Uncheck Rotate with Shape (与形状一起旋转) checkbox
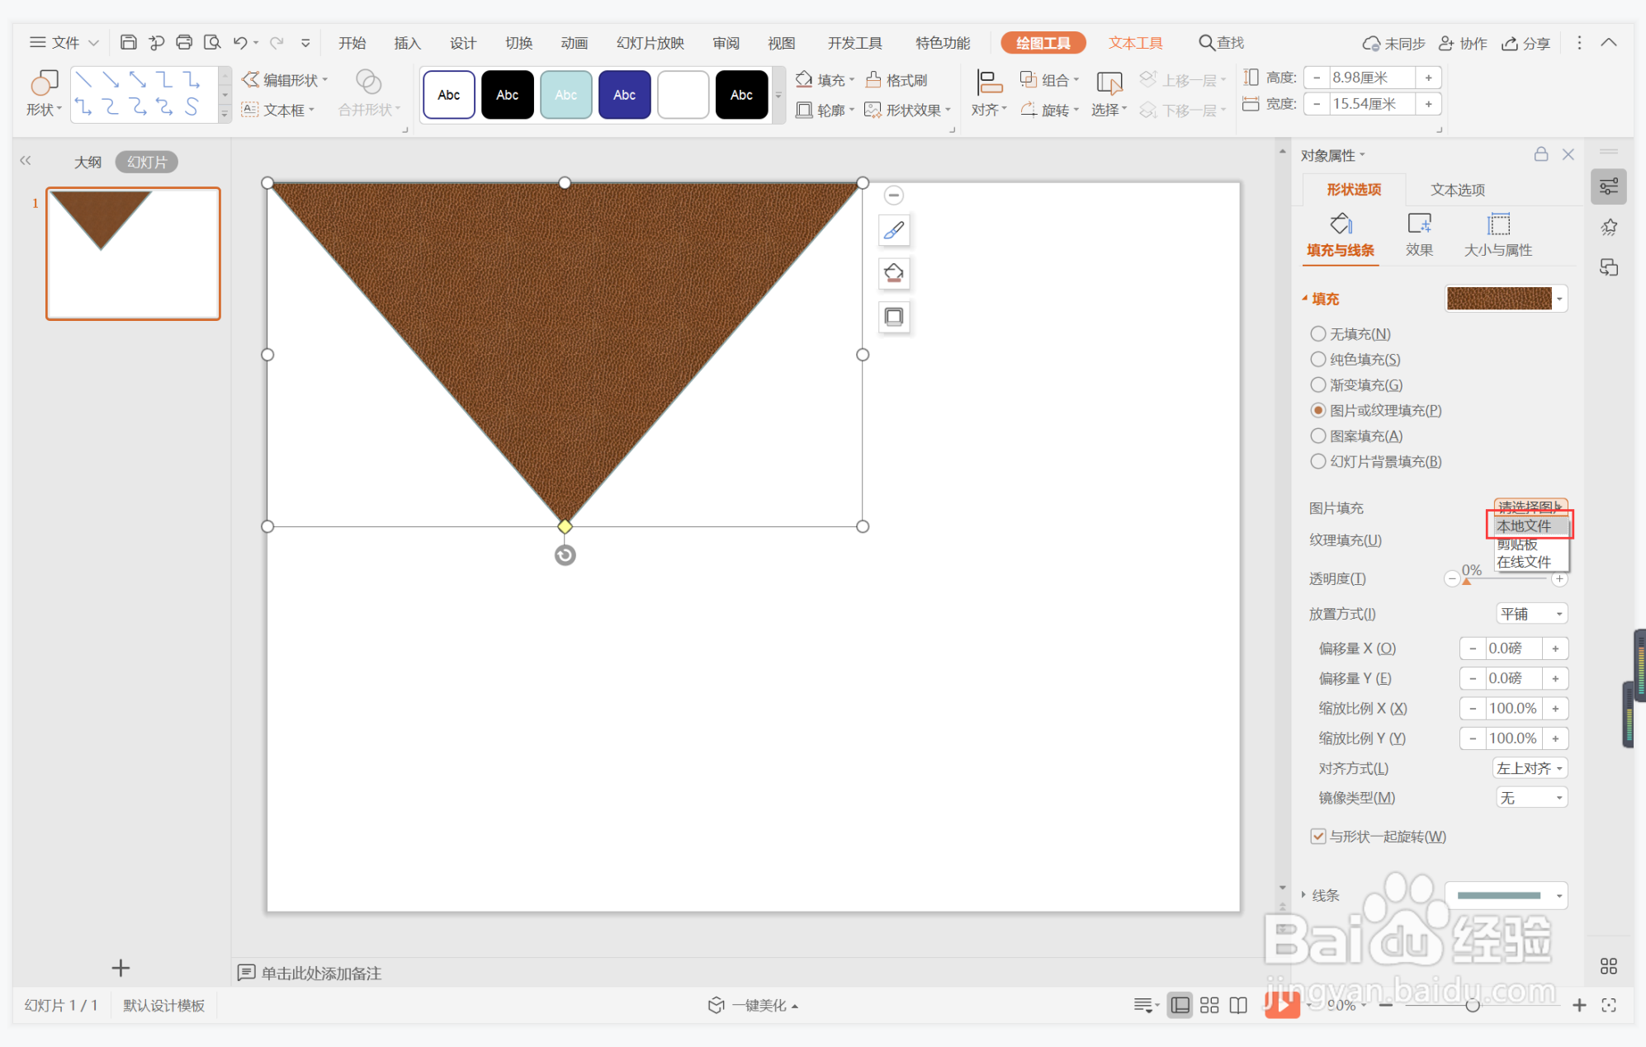The width and height of the screenshot is (1646, 1047). (1318, 837)
